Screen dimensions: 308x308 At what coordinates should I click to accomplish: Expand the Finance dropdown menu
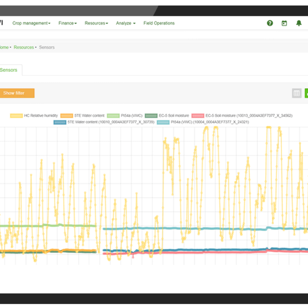coord(67,23)
